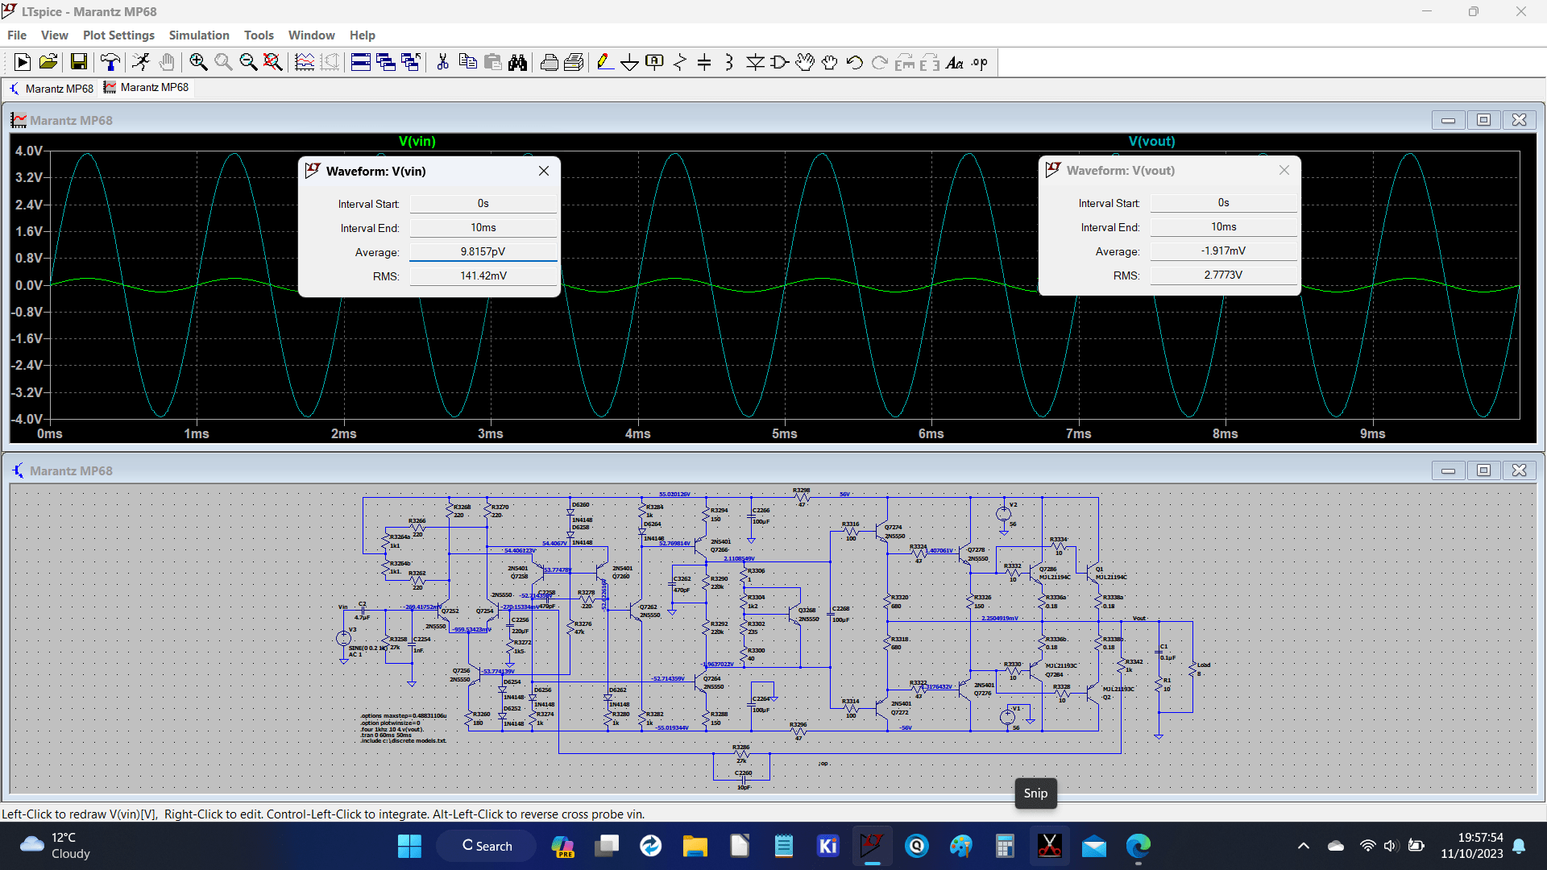Image resolution: width=1547 pixels, height=870 pixels.
Task: Click the Zoom to Fit icon
Action: [x=273, y=62]
